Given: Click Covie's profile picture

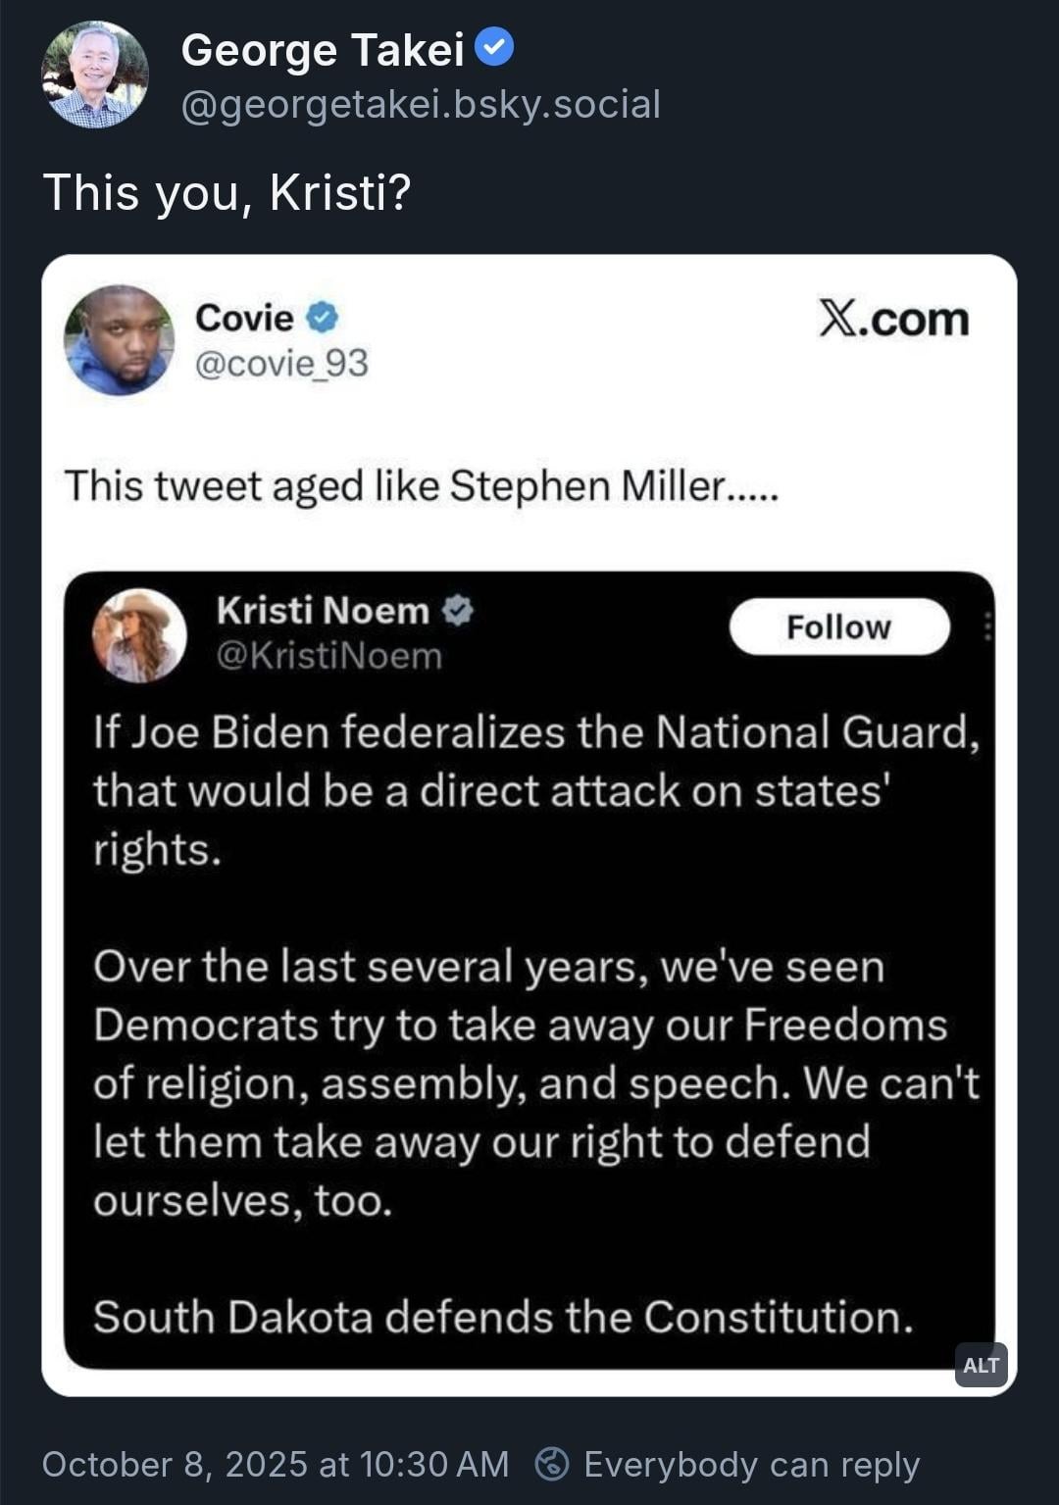Looking at the screenshot, I should [119, 339].
